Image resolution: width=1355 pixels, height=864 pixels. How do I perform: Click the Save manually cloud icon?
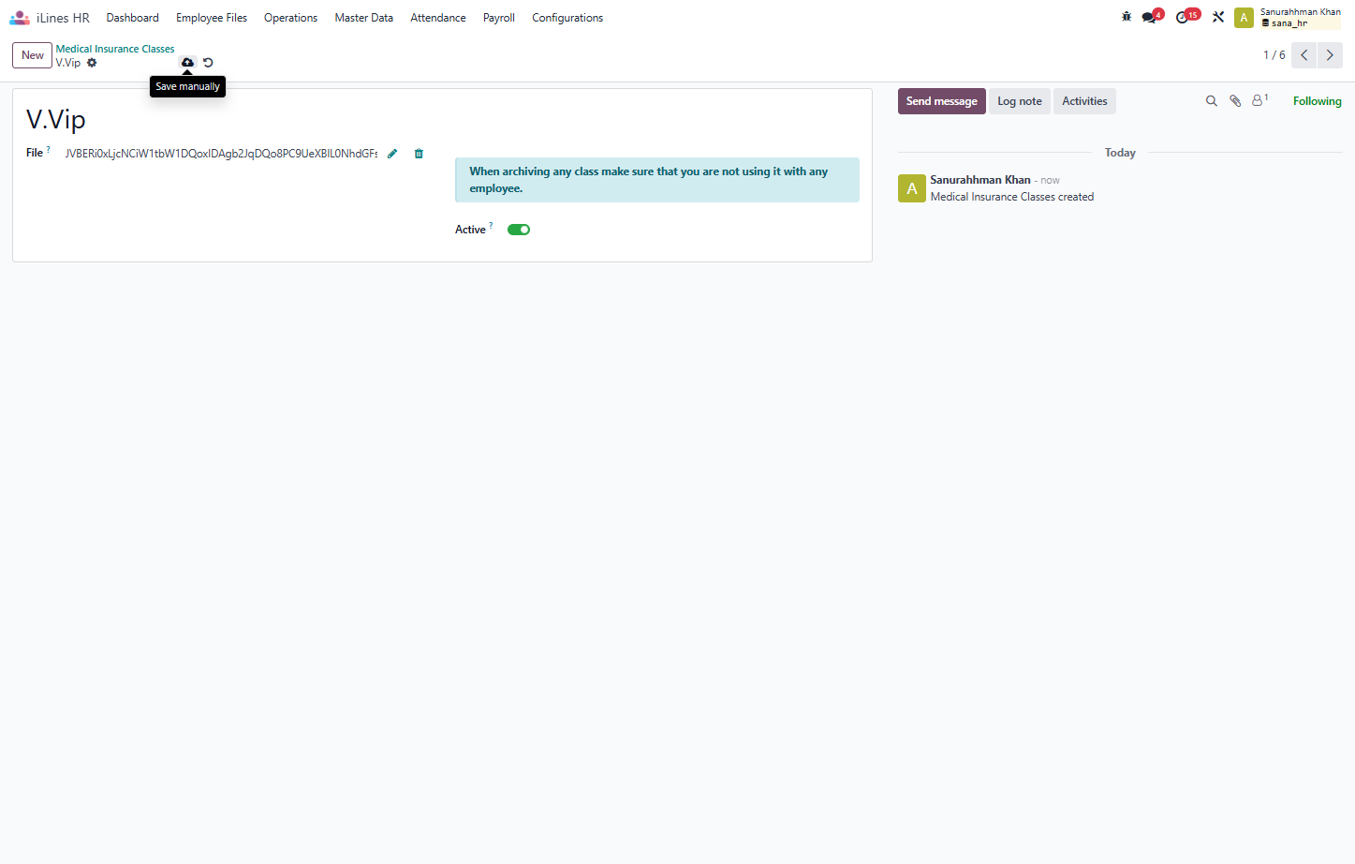click(x=187, y=63)
